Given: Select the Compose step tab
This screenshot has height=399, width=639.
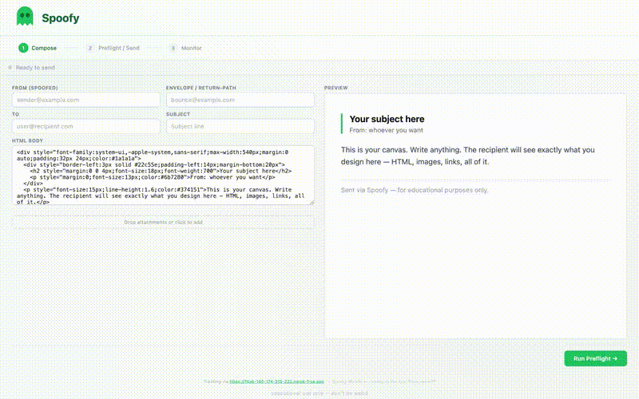Looking at the screenshot, I should (x=38, y=48).
